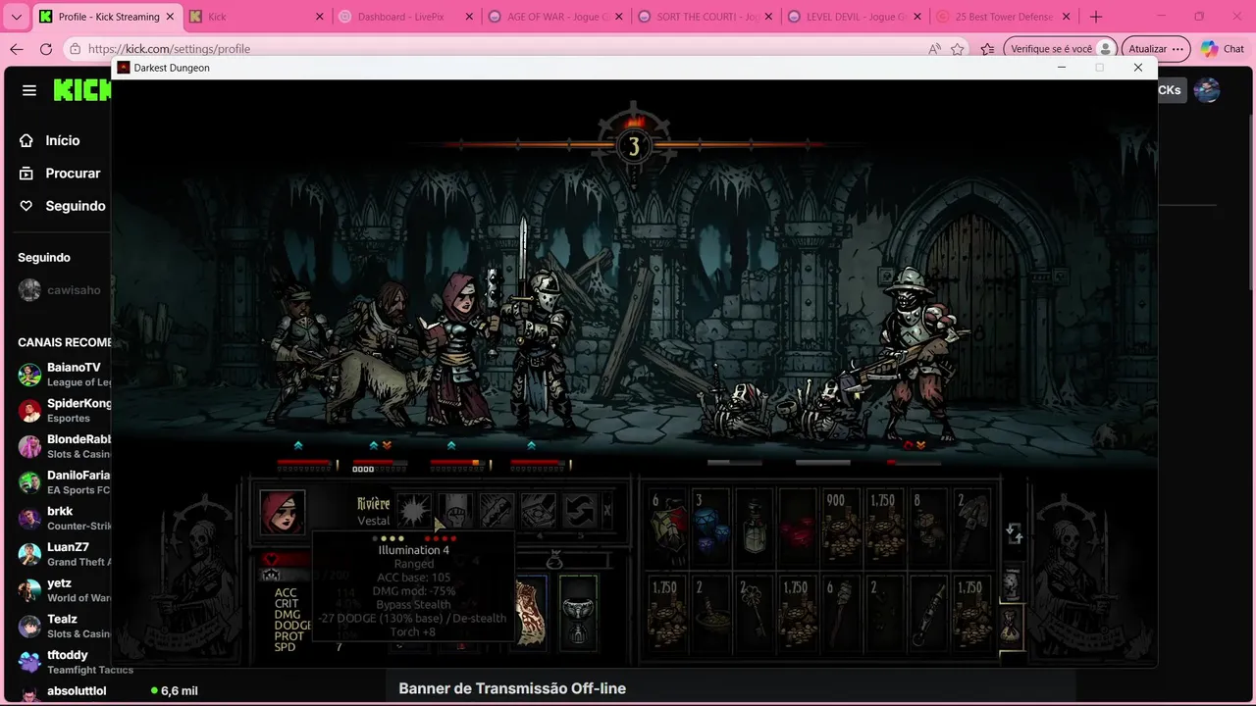Viewport: 1256px width, 706px height.
Task: Add page to favorites star icon
Action: (x=958, y=49)
